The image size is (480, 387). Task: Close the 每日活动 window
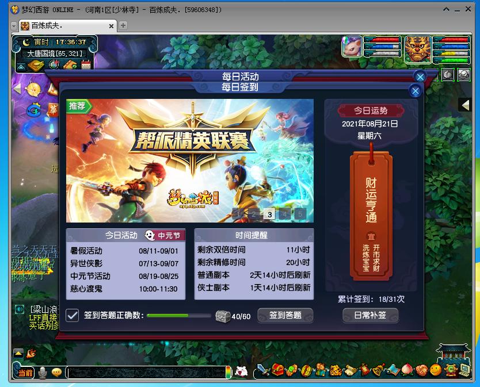click(420, 77)
